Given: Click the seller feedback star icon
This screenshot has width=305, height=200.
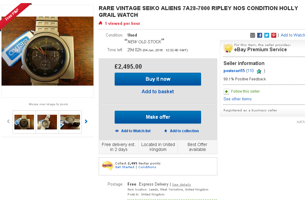Looking at the screenshot, I should point(259,71).
